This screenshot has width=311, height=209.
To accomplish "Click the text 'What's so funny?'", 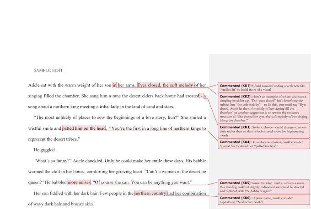I will 53,161.
